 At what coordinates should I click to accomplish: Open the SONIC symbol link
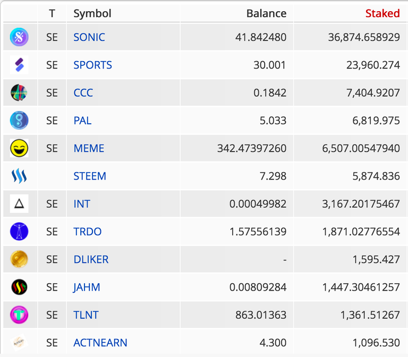click(x=89, y=37)
